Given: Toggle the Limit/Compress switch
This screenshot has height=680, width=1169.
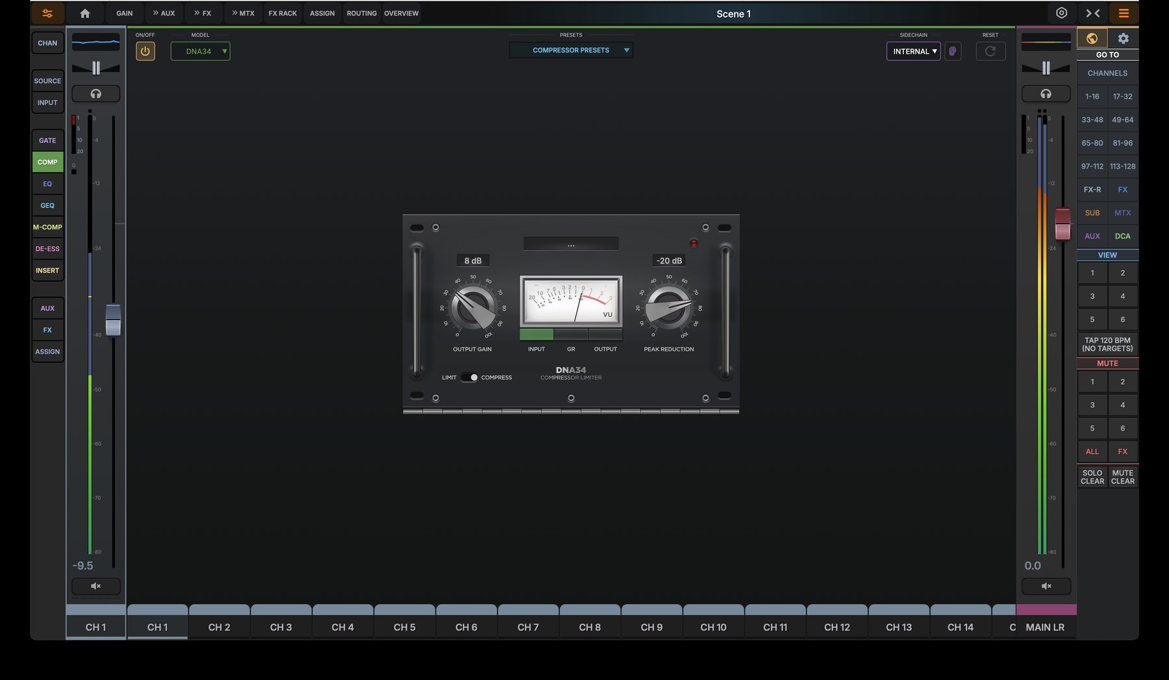Looking at the screenshot, I should [470, 377].
